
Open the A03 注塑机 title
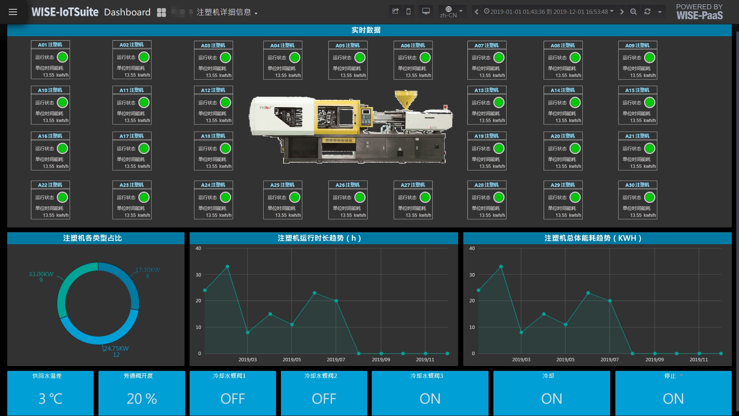coord(213,45)
